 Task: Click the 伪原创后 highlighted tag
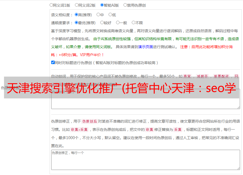point(89,121)
